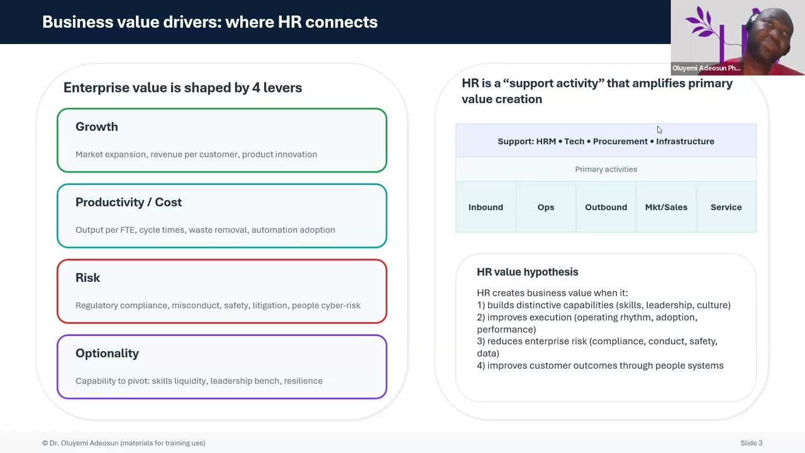Viewport: 805px width, 453px height.
Task: Click the HR creates business value when it line
Action: 552,293
